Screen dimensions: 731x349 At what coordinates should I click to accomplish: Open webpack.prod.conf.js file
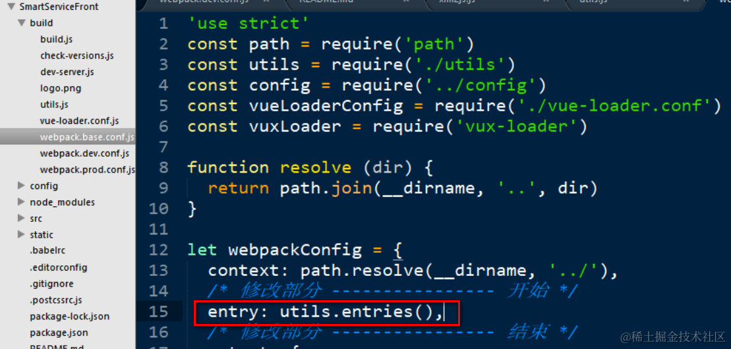click(x=87, y=170)
